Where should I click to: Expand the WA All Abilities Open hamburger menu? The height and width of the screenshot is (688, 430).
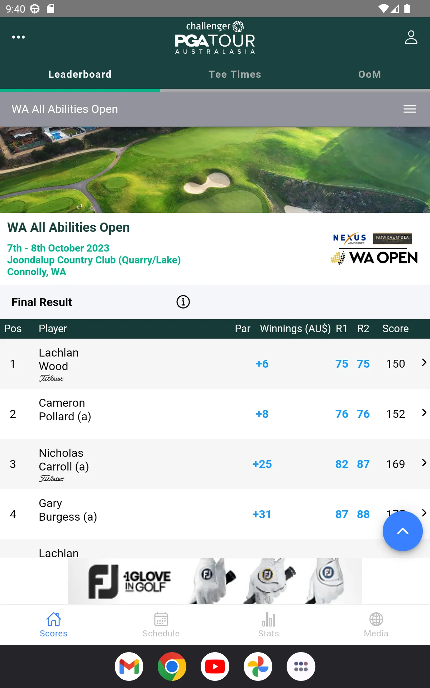pos(410,109)
